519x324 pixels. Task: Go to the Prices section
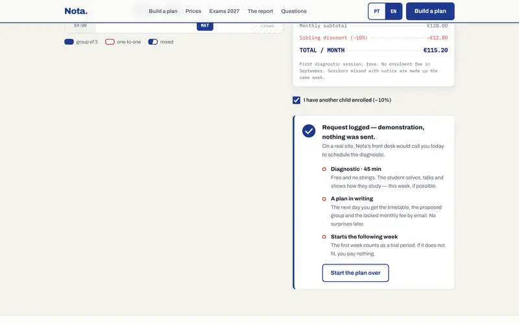193,11
